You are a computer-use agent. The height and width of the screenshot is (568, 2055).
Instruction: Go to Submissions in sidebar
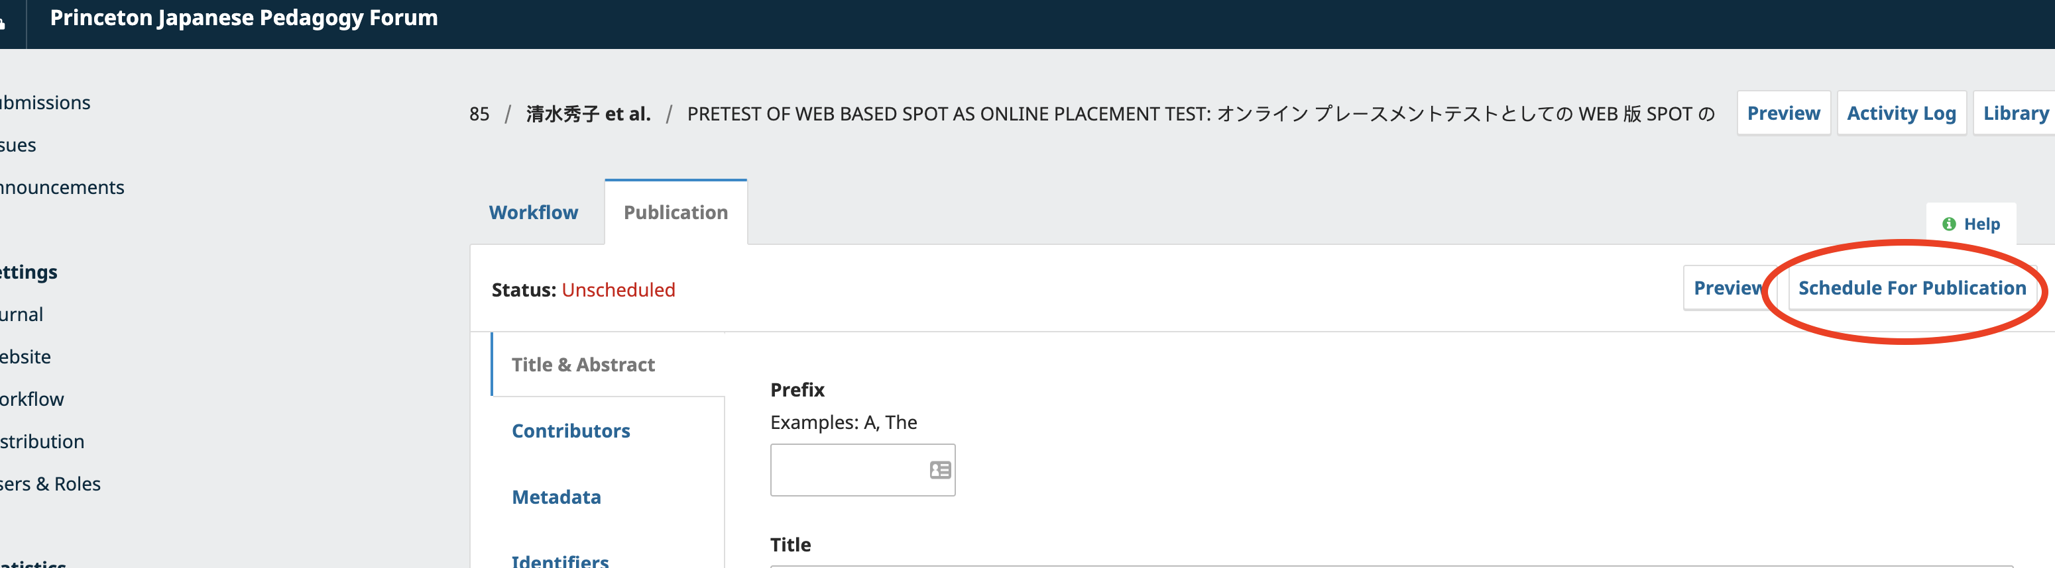click(x=44, y=103)
